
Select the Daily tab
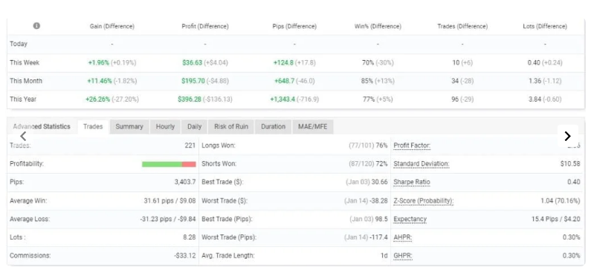[x=195, y=127]
